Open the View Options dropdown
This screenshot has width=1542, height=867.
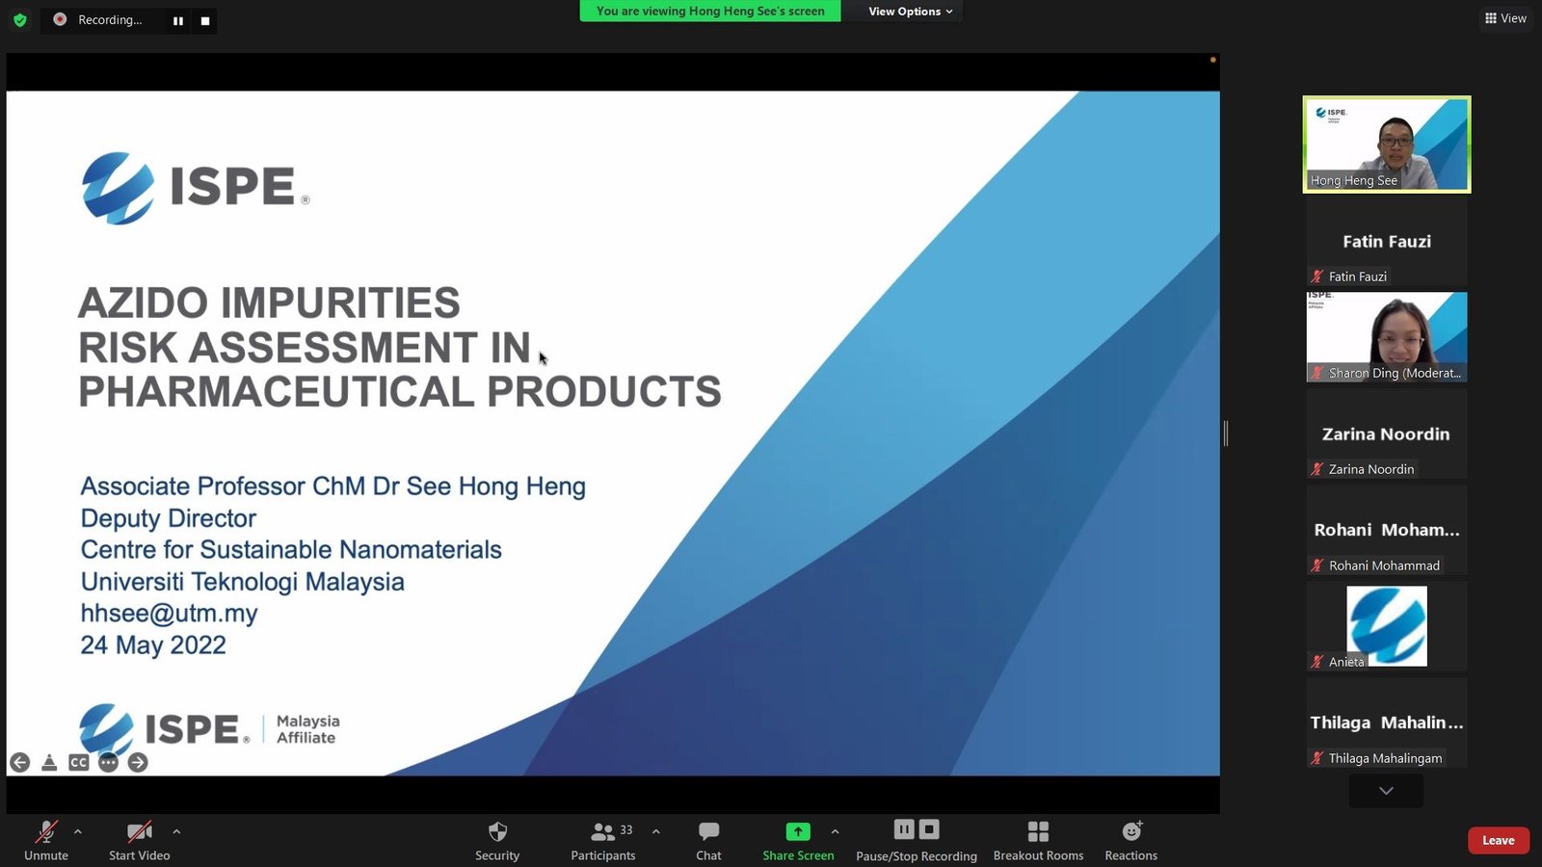[910, 12]
